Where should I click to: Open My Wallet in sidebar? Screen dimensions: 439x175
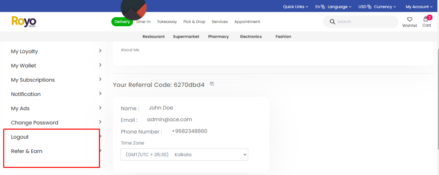(24, 66)
